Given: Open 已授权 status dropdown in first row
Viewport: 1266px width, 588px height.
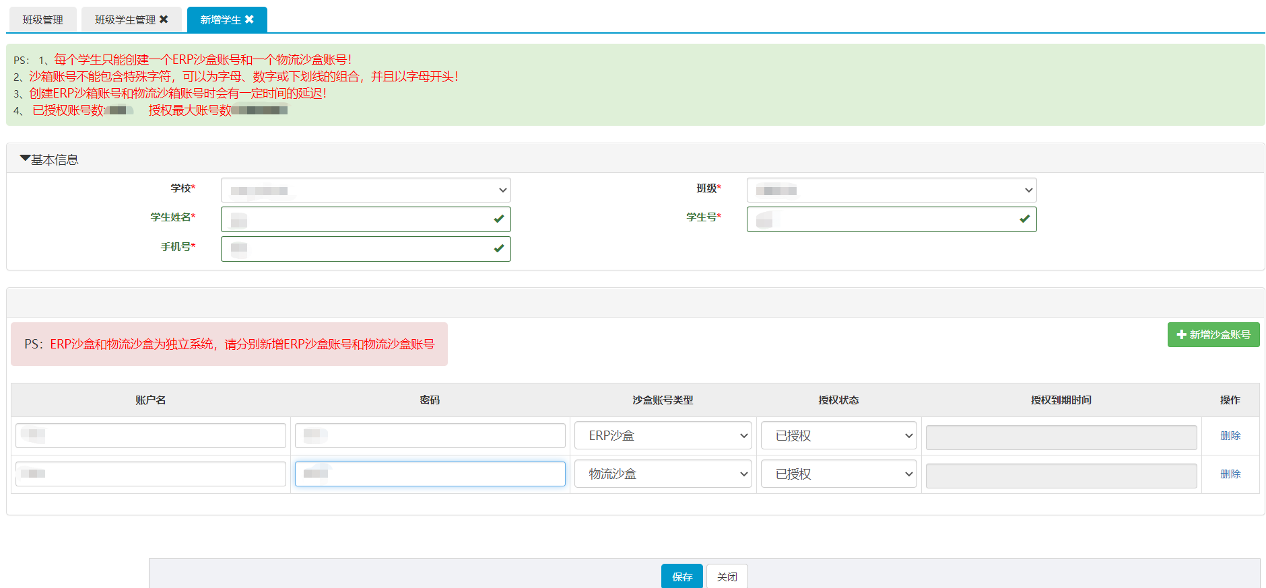Looking at the screenshot, I should (x=838, y=436).
